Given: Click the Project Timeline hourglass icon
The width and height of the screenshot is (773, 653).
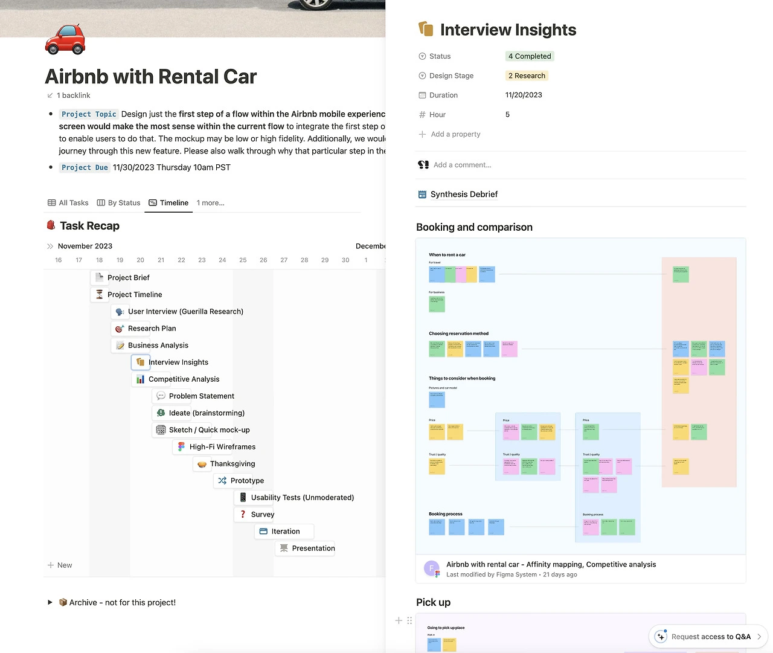Looking at the screenshot, I should pyautogui.click(x=100, y=294).
